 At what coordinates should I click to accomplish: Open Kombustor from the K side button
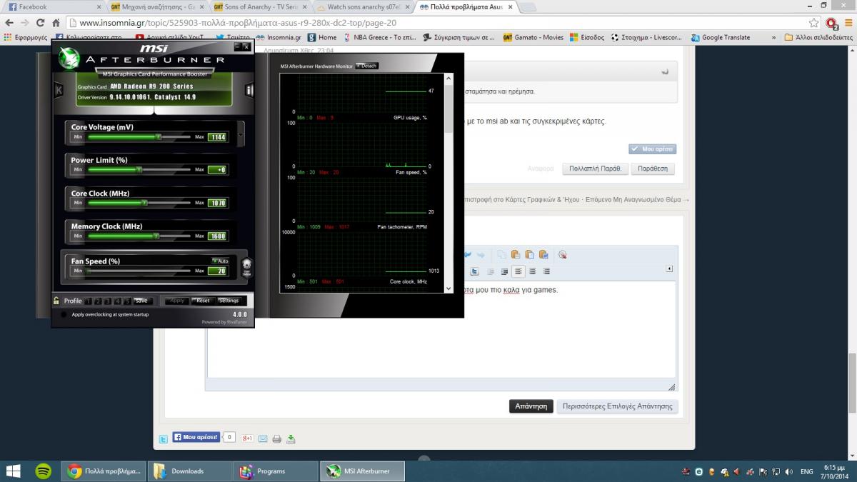pyautogui.click(x=59, y=90)
